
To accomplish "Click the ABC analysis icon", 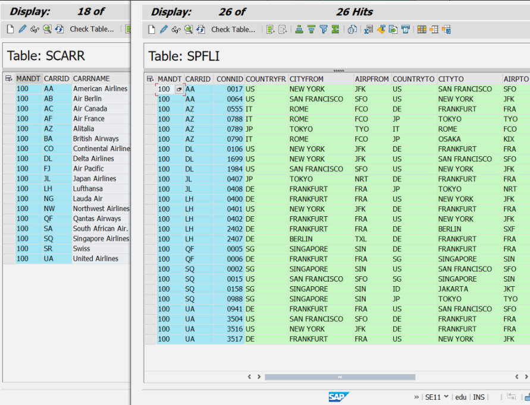I will tap(406, 30).
